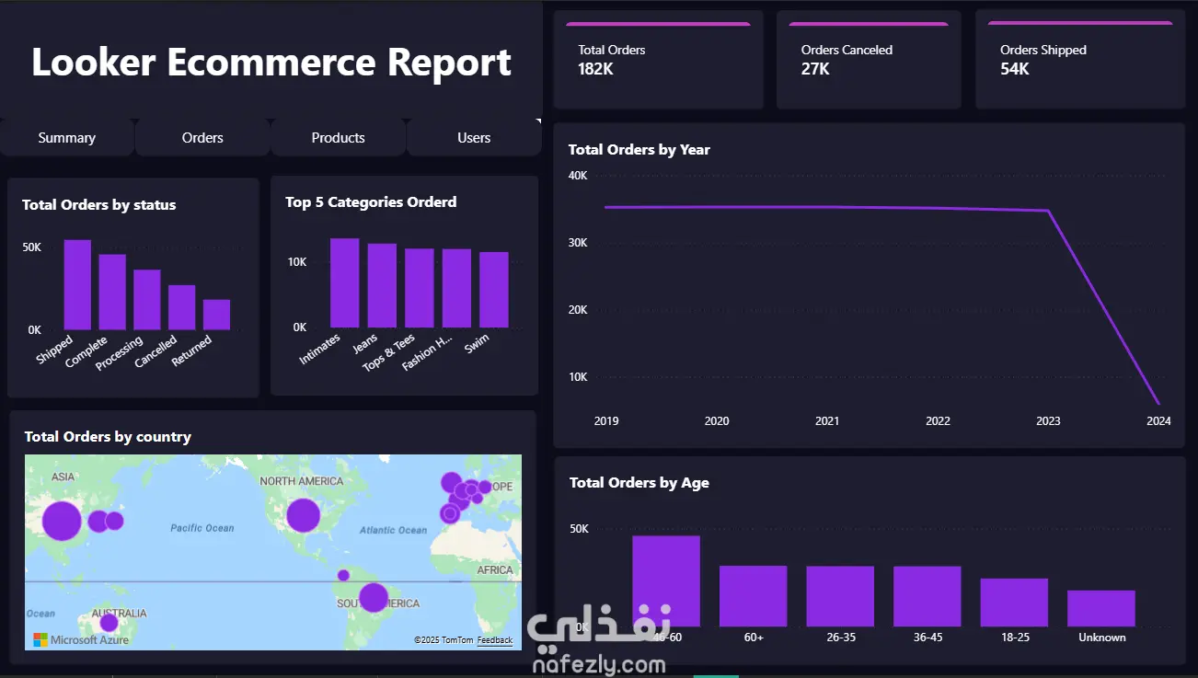Select the Intimates category bar

click(345, 283)
